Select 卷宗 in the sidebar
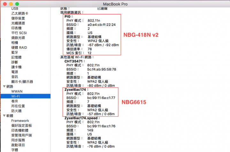Image resolution: width=230 pixels, height=152 pixels. point(15,101)
